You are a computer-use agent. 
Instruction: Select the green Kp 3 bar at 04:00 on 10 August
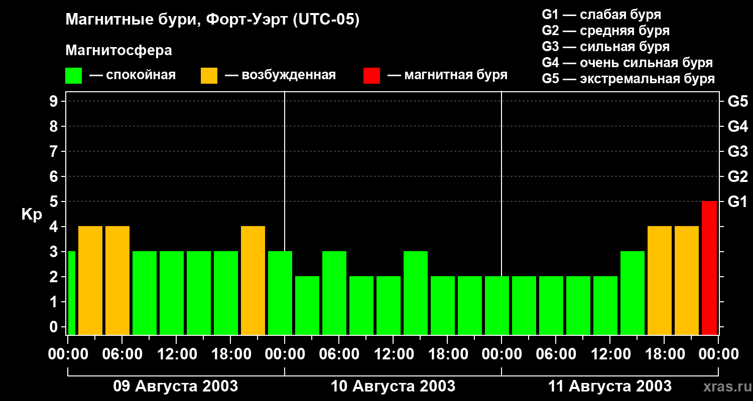click(x=334, y=293)
